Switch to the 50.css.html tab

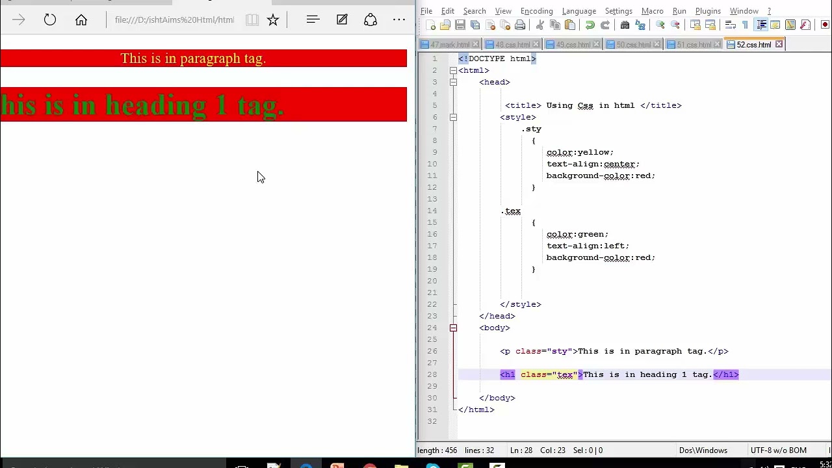point(634,45)
